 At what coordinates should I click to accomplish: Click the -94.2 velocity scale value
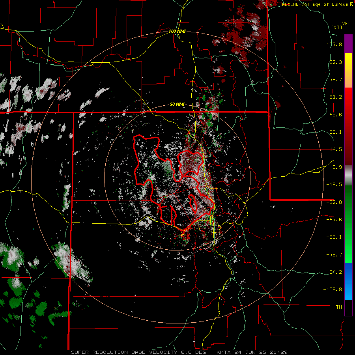[x=334, y=272]
